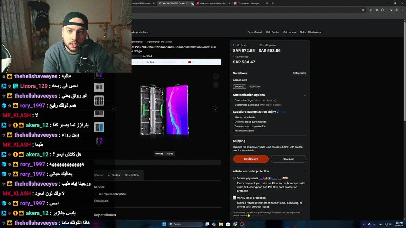Screen dimensions: 406x228
Task: Open the Windows Start menu
Action: click(x=164, y=224)
